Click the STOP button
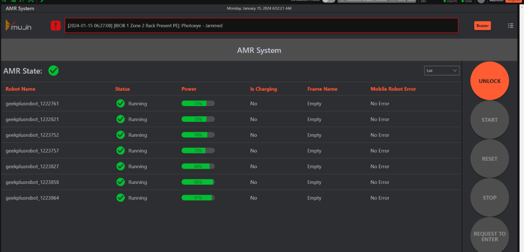 point(490,198)
